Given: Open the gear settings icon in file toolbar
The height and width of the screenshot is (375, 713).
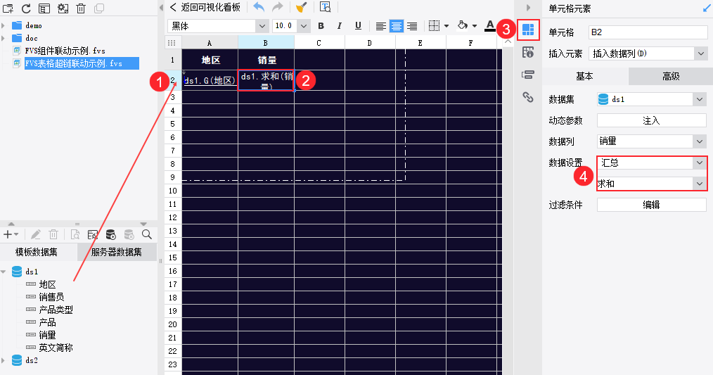Looking at the screenshot, I should pos(63,8).
